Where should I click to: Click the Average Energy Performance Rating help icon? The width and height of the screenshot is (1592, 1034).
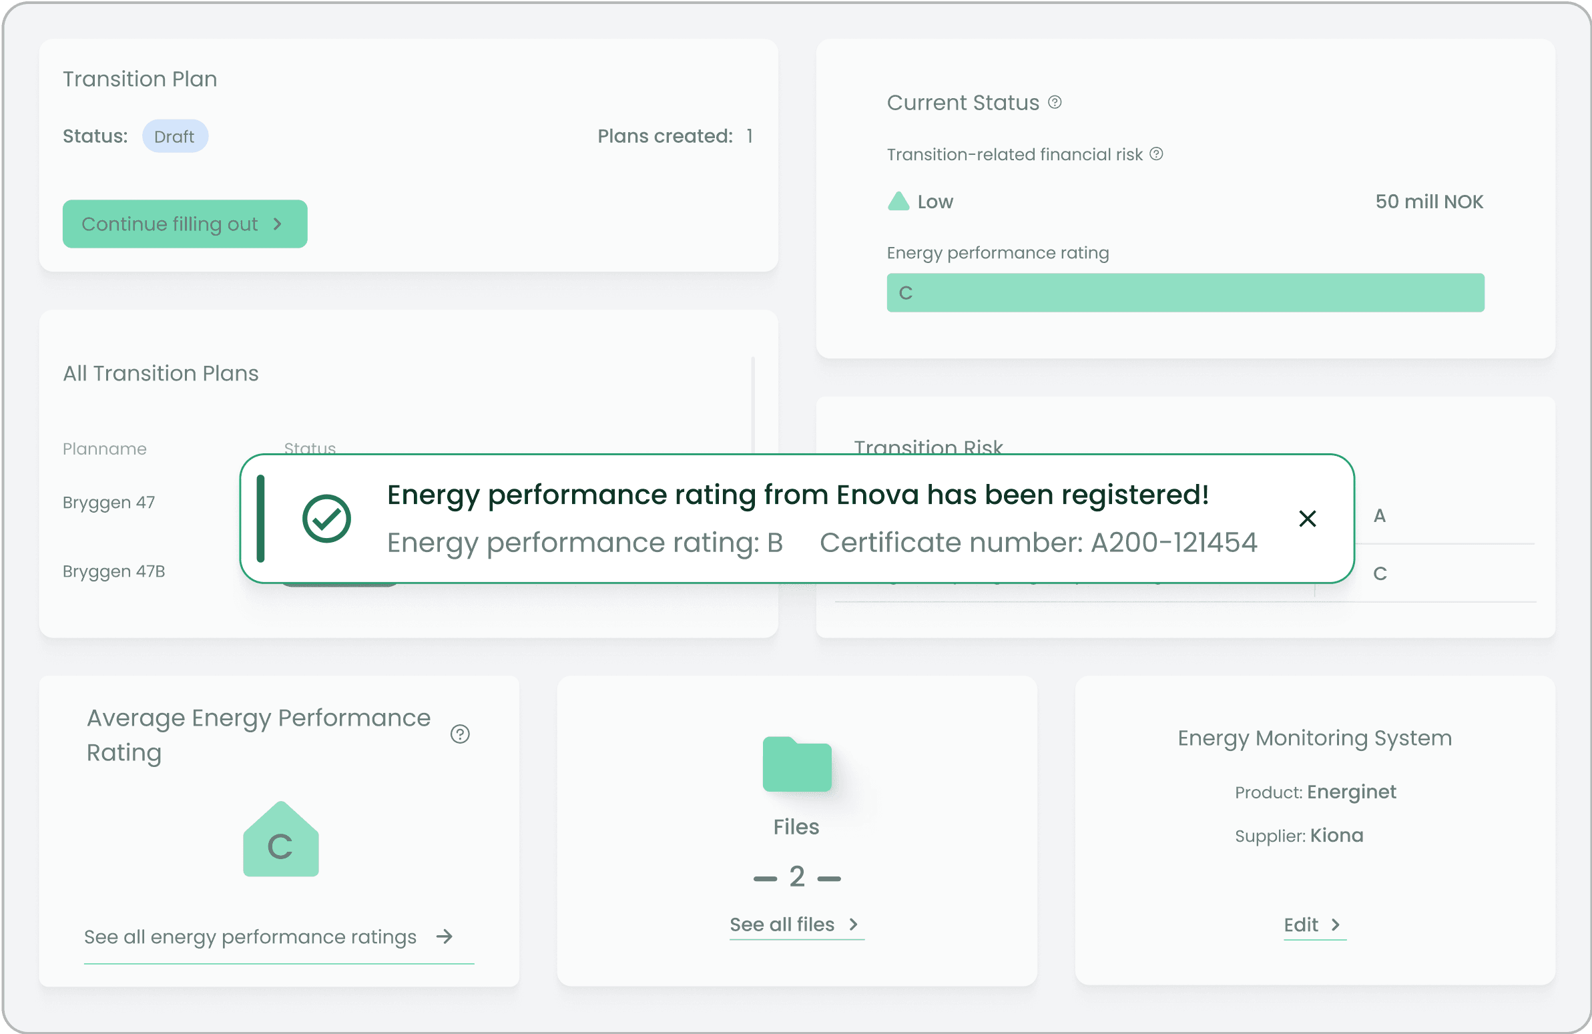(x=459, y=734)
